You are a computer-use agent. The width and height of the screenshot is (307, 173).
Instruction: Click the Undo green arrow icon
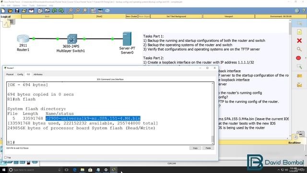pyautogui.click(x=54, y=11)
